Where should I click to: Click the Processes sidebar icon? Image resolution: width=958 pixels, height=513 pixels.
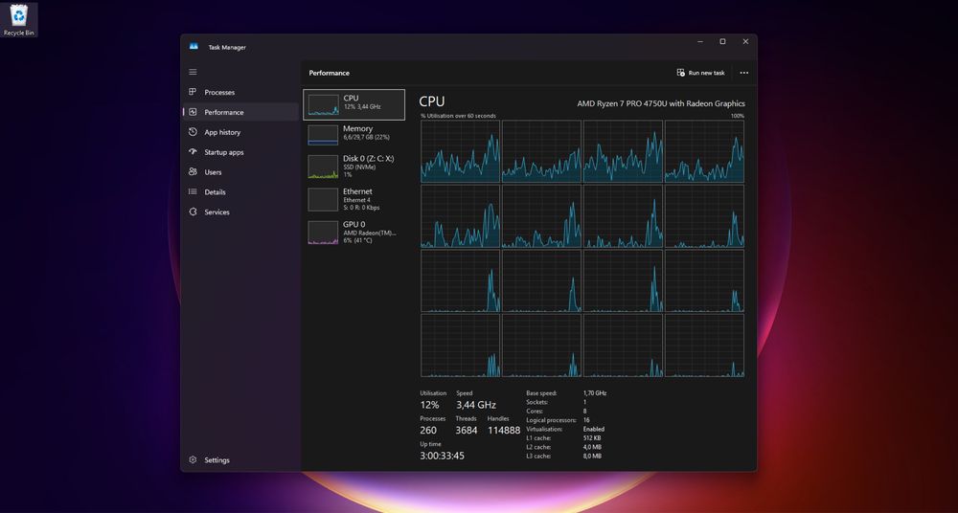point(194,92)
